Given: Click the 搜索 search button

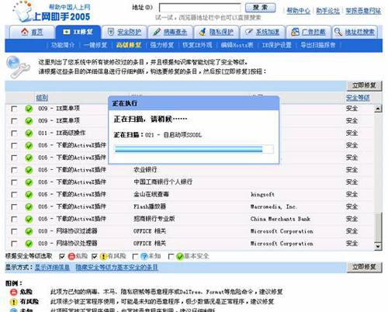Looking at the screenshot, I should [x=260, y=8].
